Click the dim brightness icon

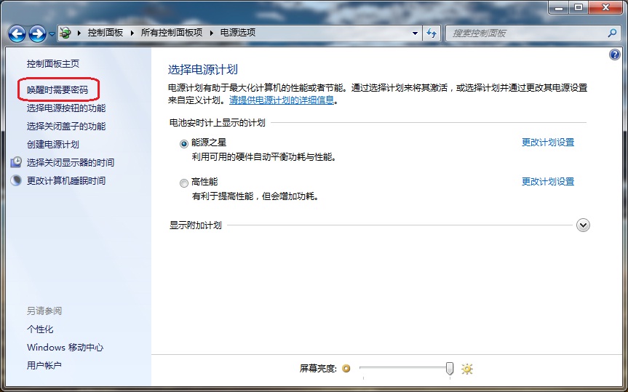(x=346, y=369)
